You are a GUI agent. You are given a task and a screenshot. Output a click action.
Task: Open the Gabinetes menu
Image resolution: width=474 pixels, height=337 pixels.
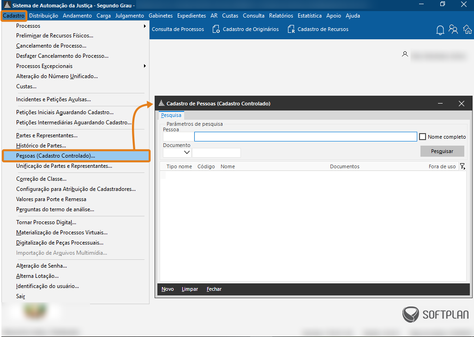tap(161, 16)
